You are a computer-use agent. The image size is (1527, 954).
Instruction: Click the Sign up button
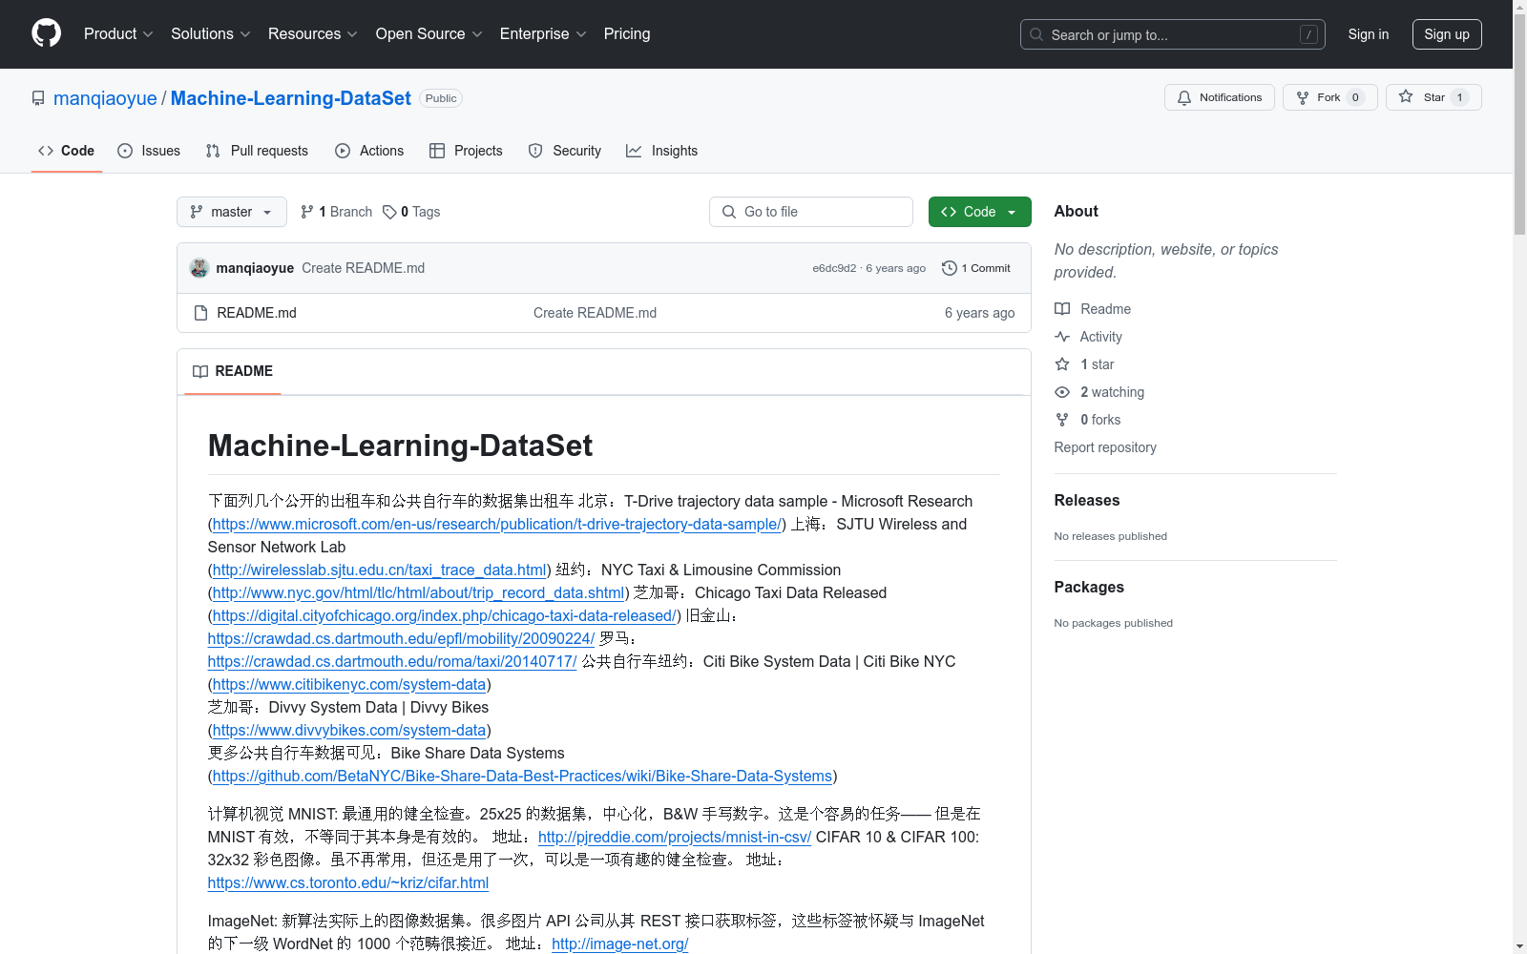click(x=1447, y=34)
